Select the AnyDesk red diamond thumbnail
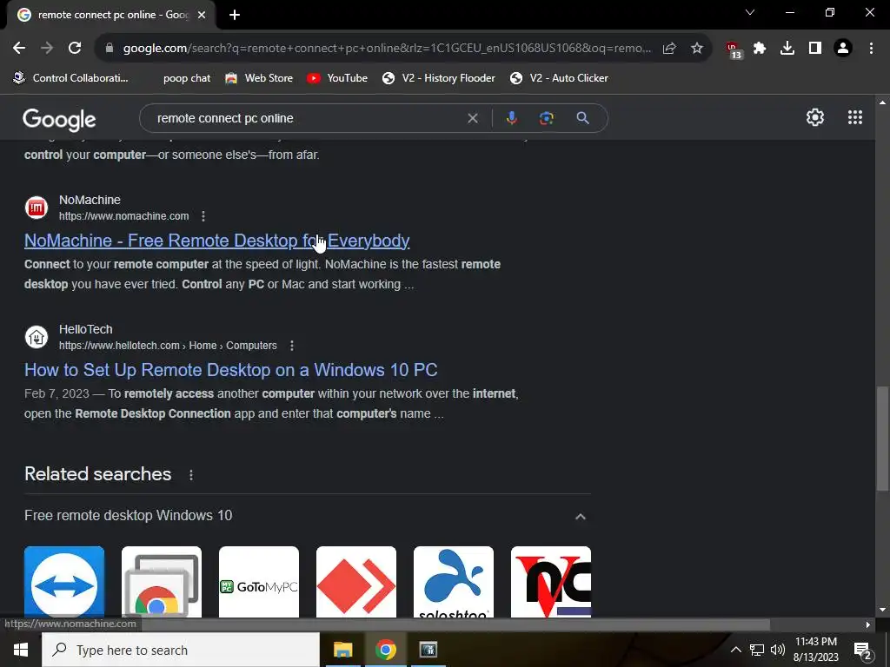890x667 pixels. 356,582
